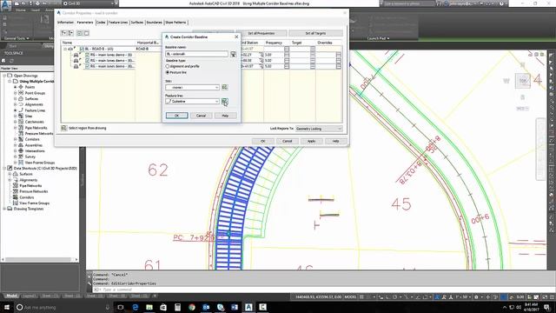Toggle first RG - main lanes demo checkbox
556x313 pixels.
(x=87, y=55)
